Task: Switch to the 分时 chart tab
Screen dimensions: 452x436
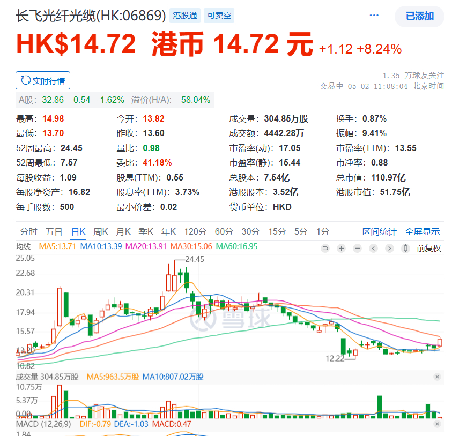Action: click(28, 231)
